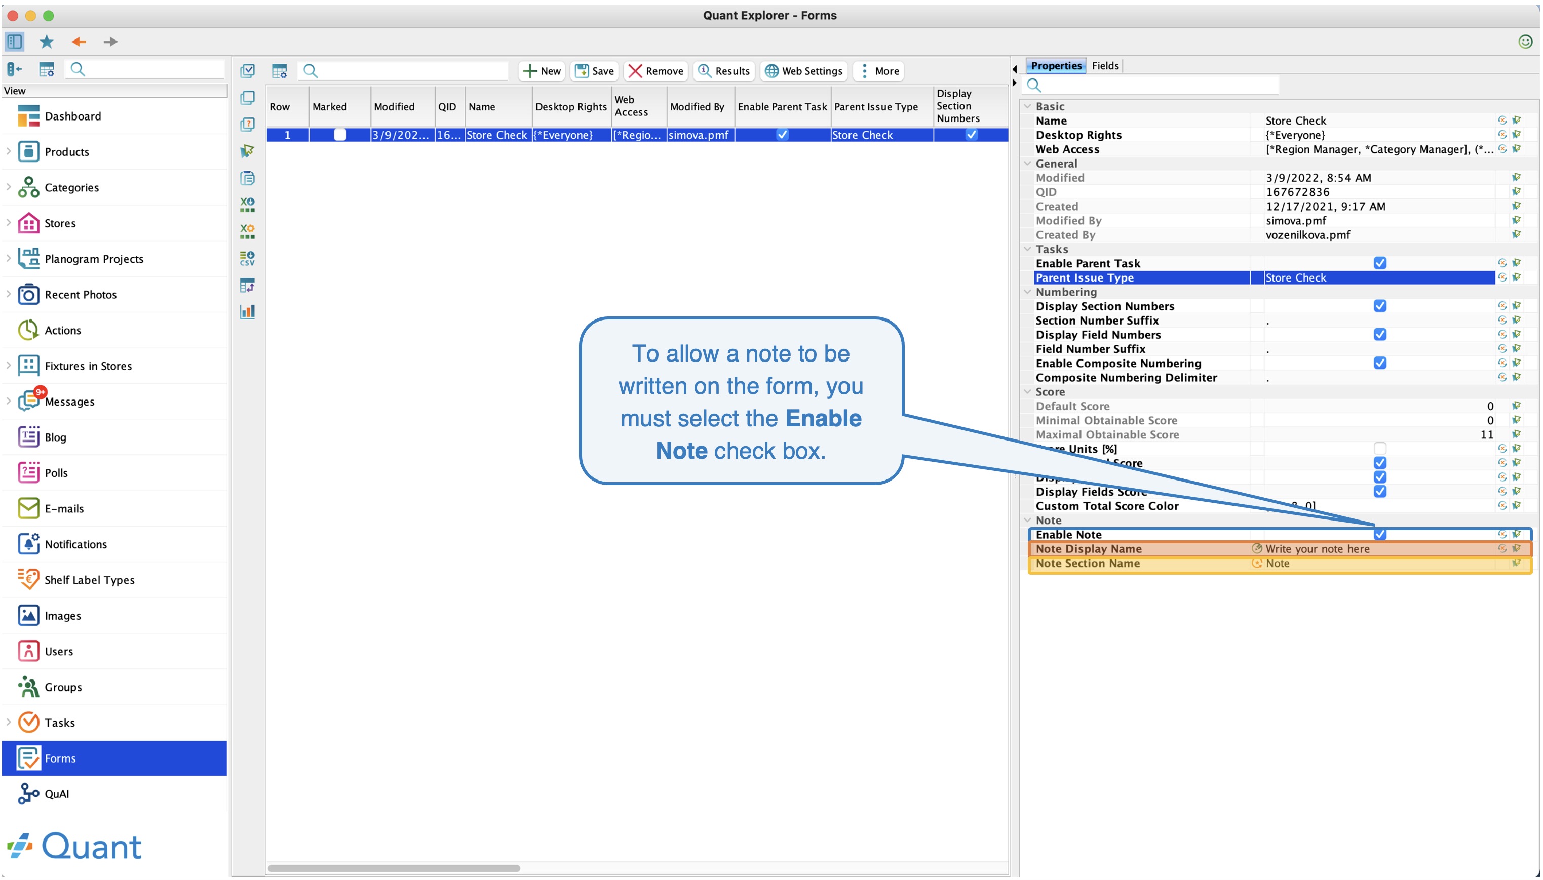Image resolution: width=1543 pixels, height=880 pixels.
Task: Switch to the Properties tab
Action: point(1056,65)
